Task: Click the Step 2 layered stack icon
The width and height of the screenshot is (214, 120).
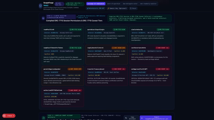Action: pos(43,18)
